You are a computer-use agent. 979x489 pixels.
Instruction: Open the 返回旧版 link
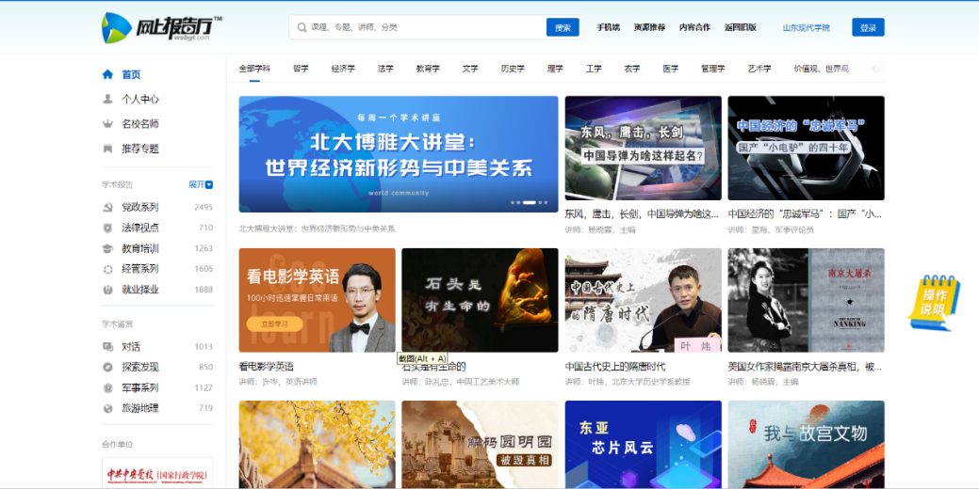tap(740, 27)
